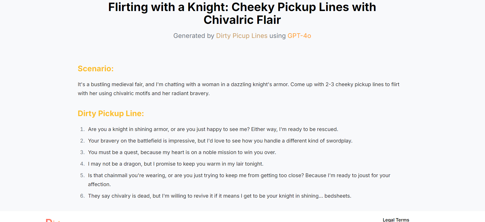Select the pickup line about chainmail and jousting
Viewport: 485px width, 222px height.
(239, 180)
